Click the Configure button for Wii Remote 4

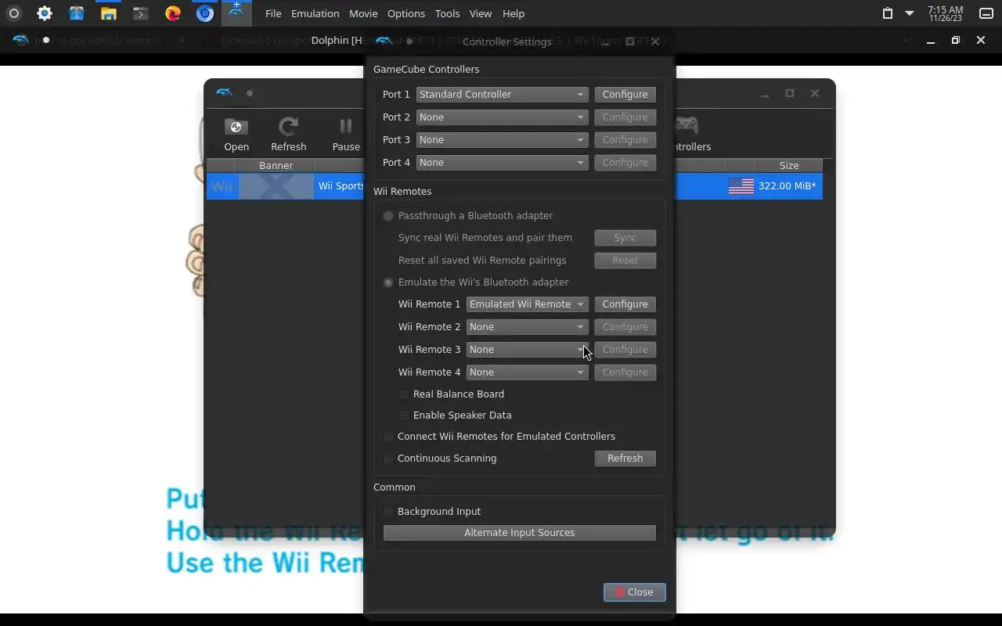(625, 372)
